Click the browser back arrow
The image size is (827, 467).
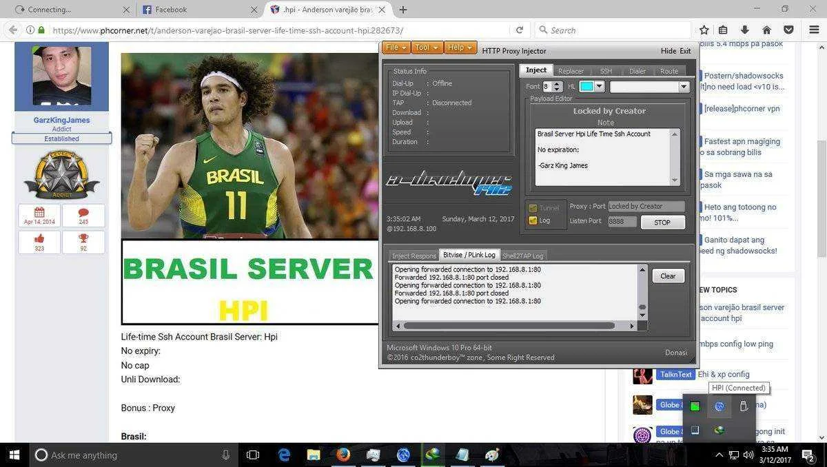pos(12,30)
